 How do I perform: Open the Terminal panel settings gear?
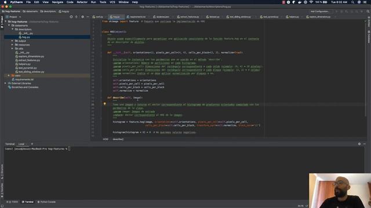point(359,144)
